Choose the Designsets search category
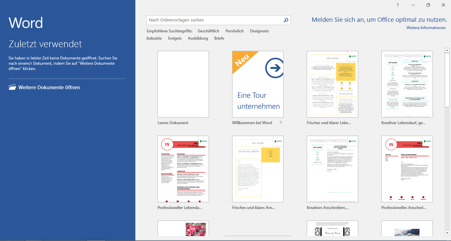The width and height of the screenshot is (451, 241). [x=259, y=31]
